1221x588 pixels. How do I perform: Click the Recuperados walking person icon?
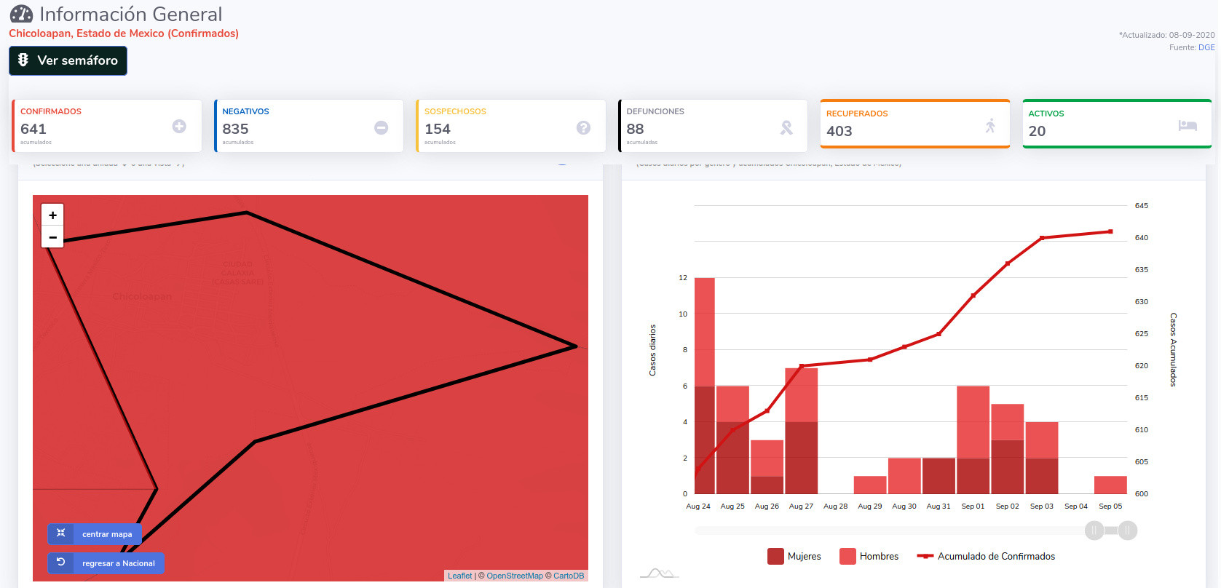pyautogui.click(x=990, y=125)
